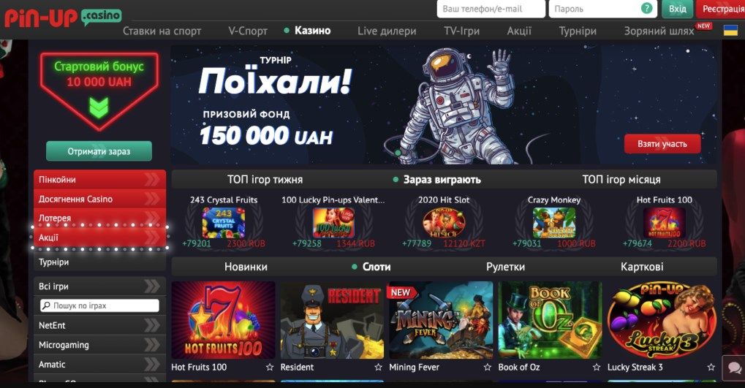Expand the Всі ігри section arrow
Screen dimensions: 745x388
(151, 286)
